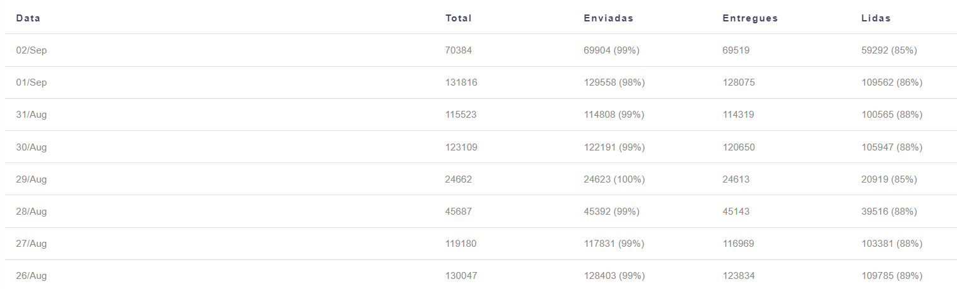
Task: Click the Data column header
Action: (28, 18)
